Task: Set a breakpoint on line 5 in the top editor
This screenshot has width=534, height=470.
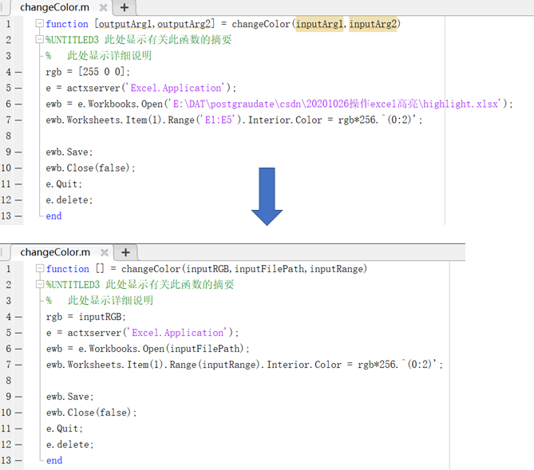Action: pos(18,89)
